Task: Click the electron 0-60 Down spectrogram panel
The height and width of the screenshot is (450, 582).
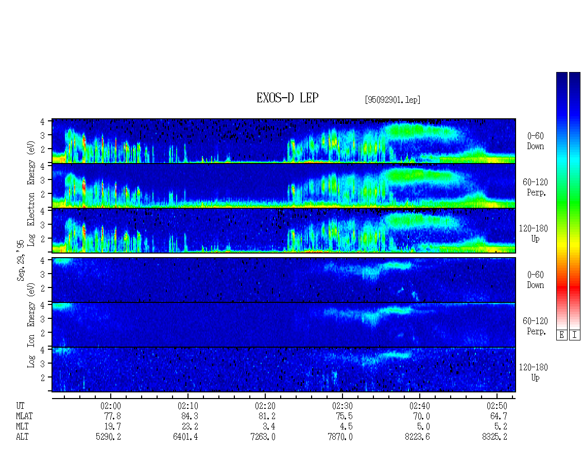Action: [x=284, y=141]
